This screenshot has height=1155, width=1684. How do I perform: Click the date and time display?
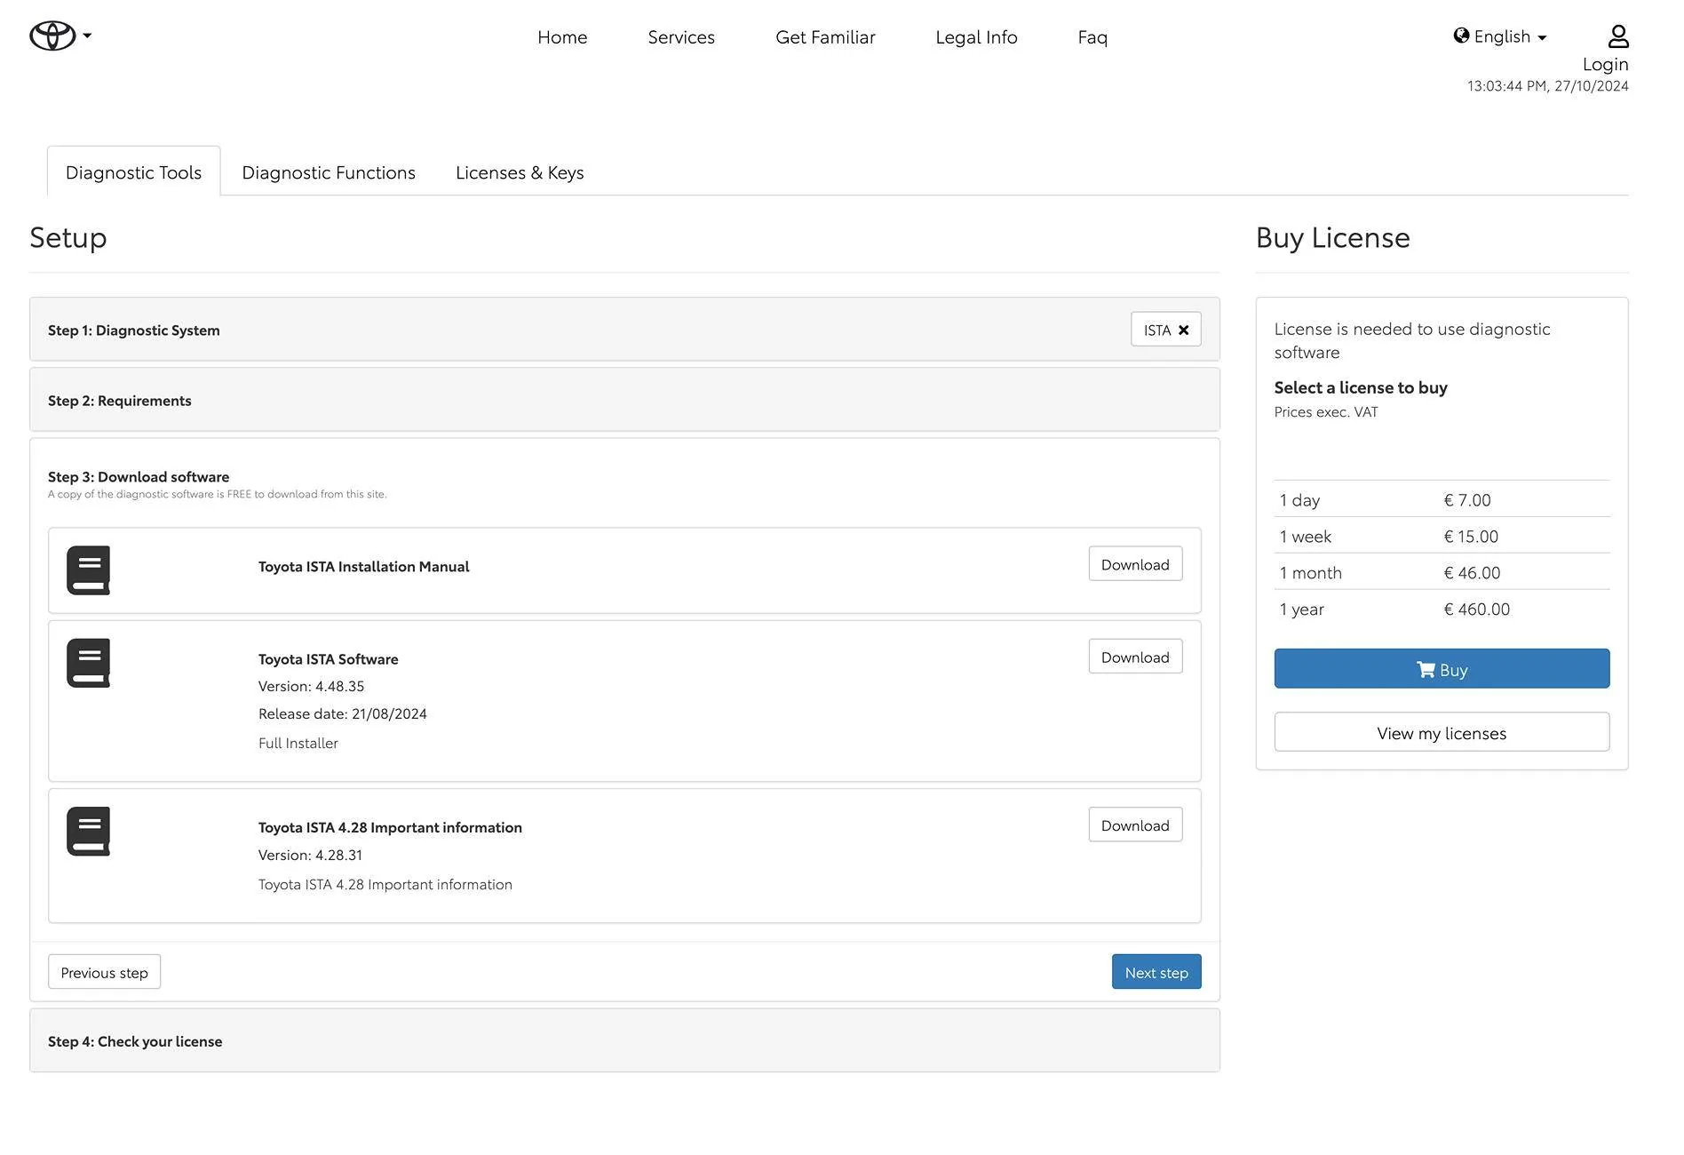pyautogui.click(x=1547, y=85)
